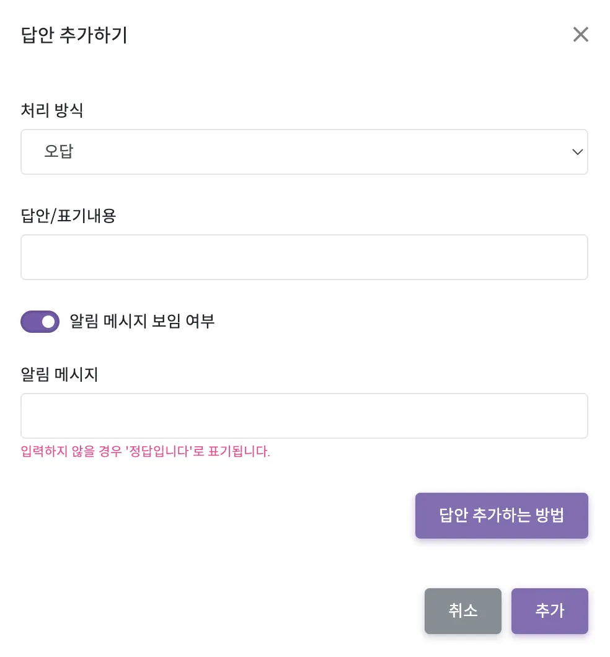The image size is (610, 657).
Task: Click the 답안 추가하기 dialog title
Action: pos(74,35)
